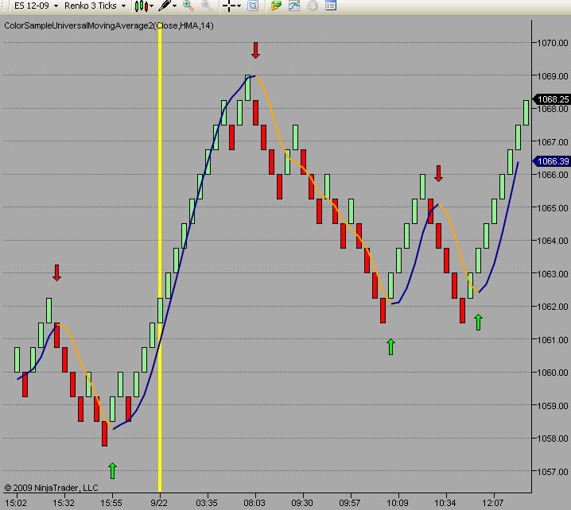Viewport: 571px width, 510px height.
Task: Select the green up arrow near 1061.50 at right
Action: click(x=479, y=323)
